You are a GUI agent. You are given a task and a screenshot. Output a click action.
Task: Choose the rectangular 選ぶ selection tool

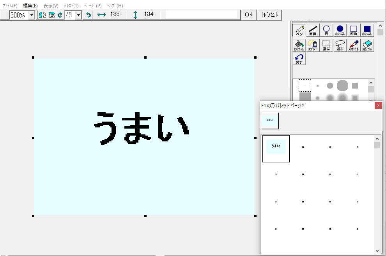(x=326, y=45)
